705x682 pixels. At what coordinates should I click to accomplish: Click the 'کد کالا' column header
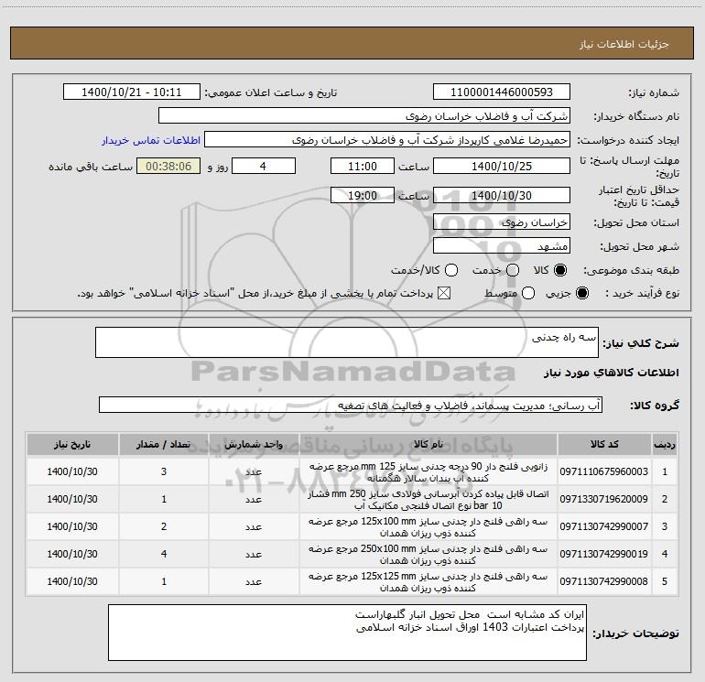click(x=604, y=444)
